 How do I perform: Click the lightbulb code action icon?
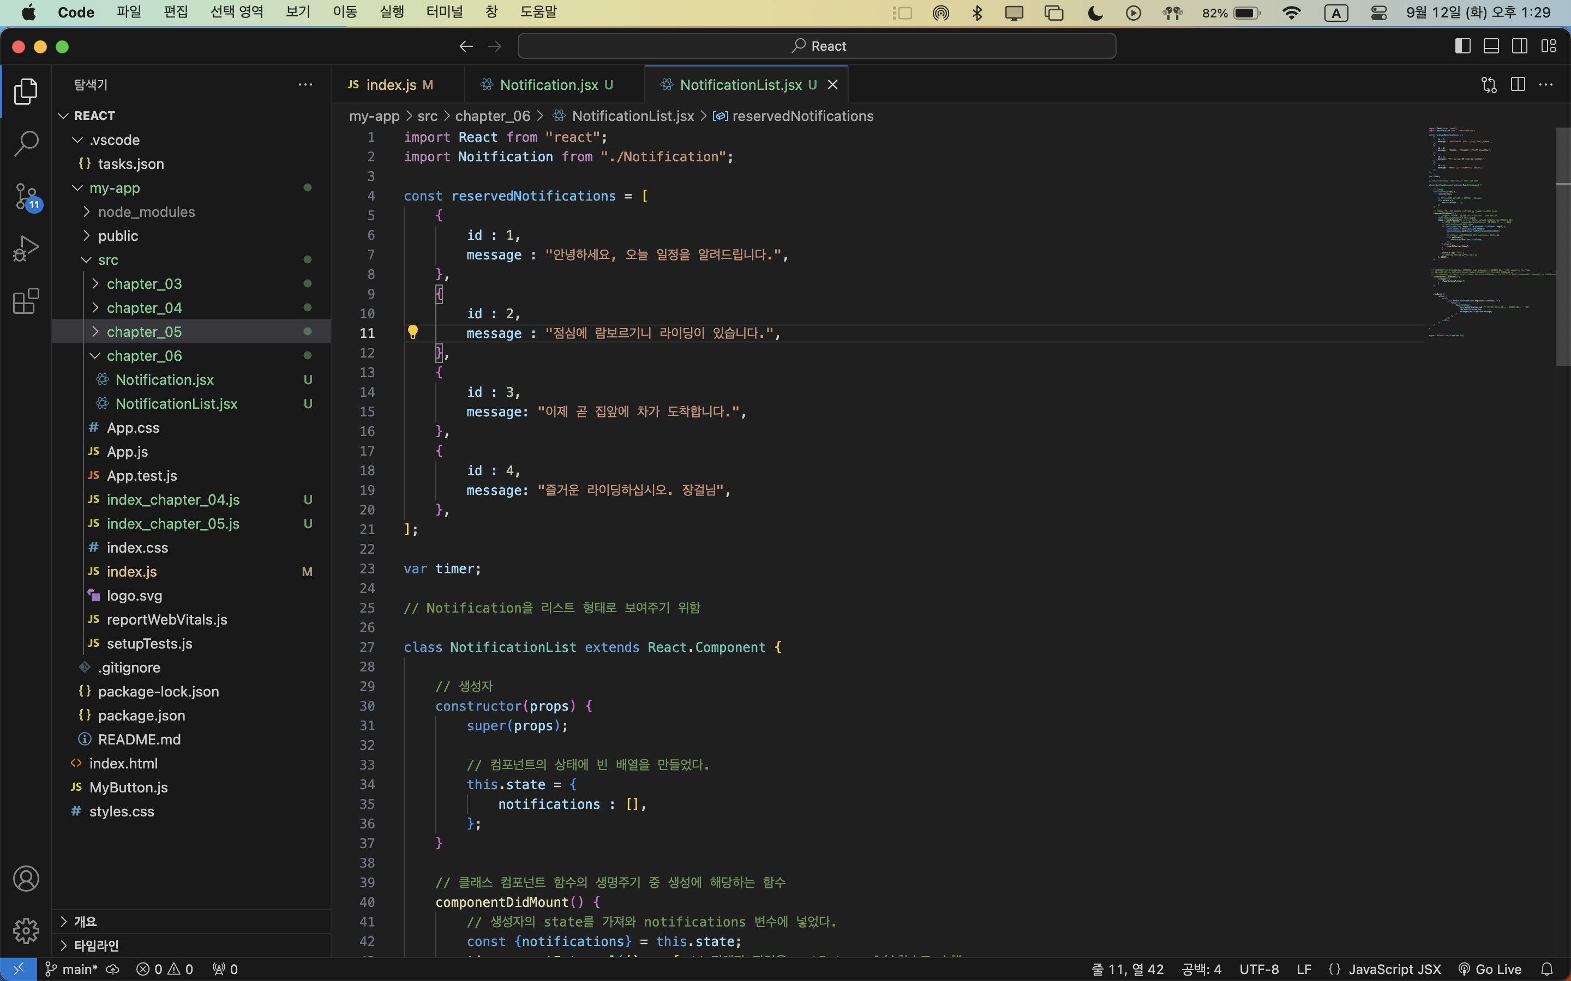412,332
